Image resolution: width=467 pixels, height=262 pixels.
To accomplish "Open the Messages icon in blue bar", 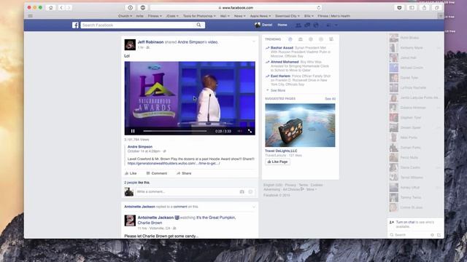I will [x=307, y=25].
